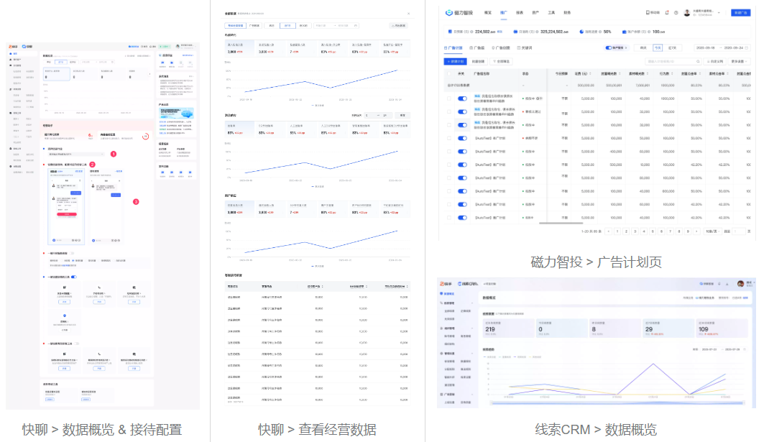The image size is (764, 442).
Task: Open notification bell in 磁力智投 header
Action: (667, 13)
